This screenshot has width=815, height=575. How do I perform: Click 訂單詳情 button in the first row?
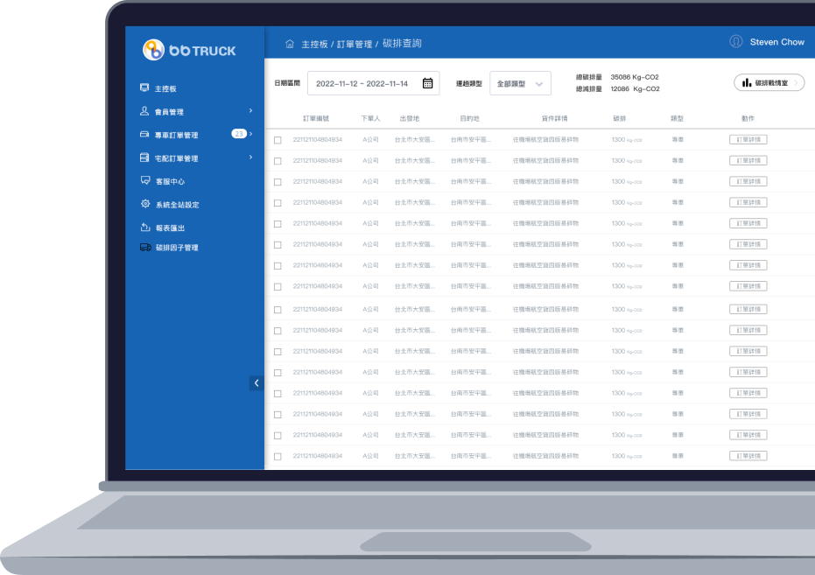pyautogui.click(x=748, y=139)
